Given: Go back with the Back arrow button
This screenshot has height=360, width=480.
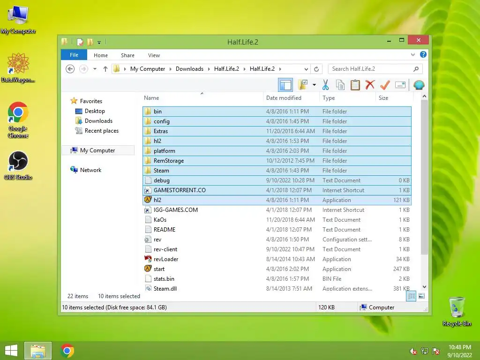Looking at the screenshot, I should pyautogui.click(x=70, y=69).
